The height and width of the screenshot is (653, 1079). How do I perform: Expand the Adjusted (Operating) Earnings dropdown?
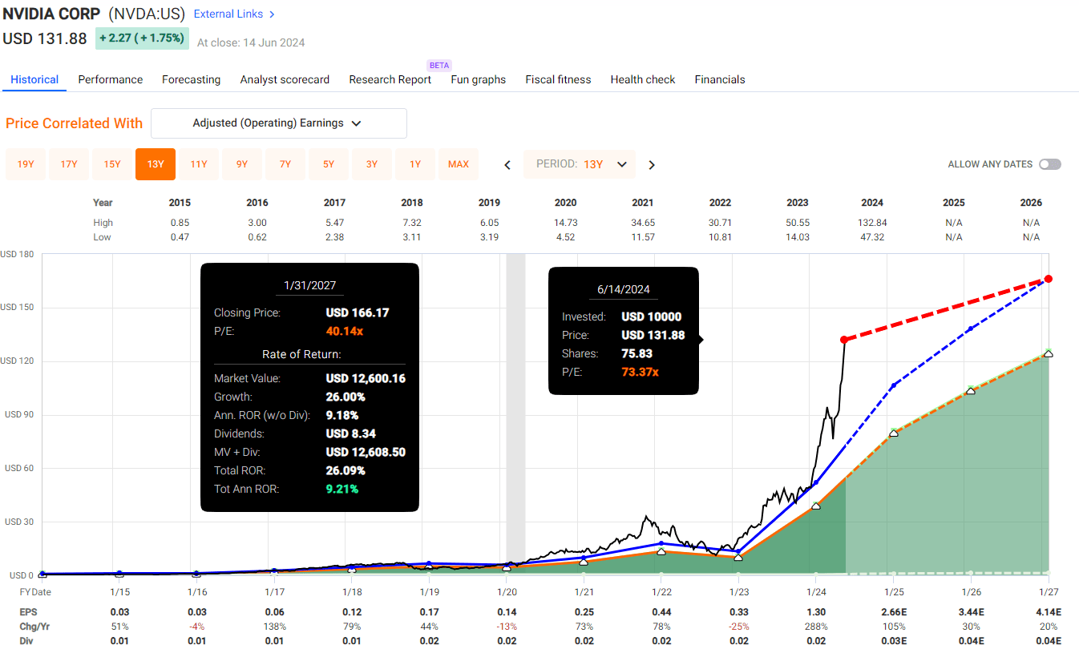coord(279,123)
